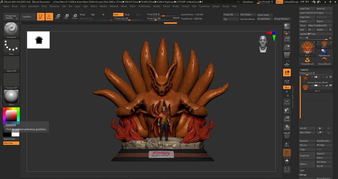The width and height of the screenshot is (338, 179).
Task: Click the Load Tool button
Action: [307, 9]
